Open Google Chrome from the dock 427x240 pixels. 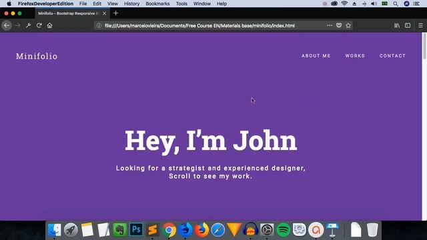point(169,230)
